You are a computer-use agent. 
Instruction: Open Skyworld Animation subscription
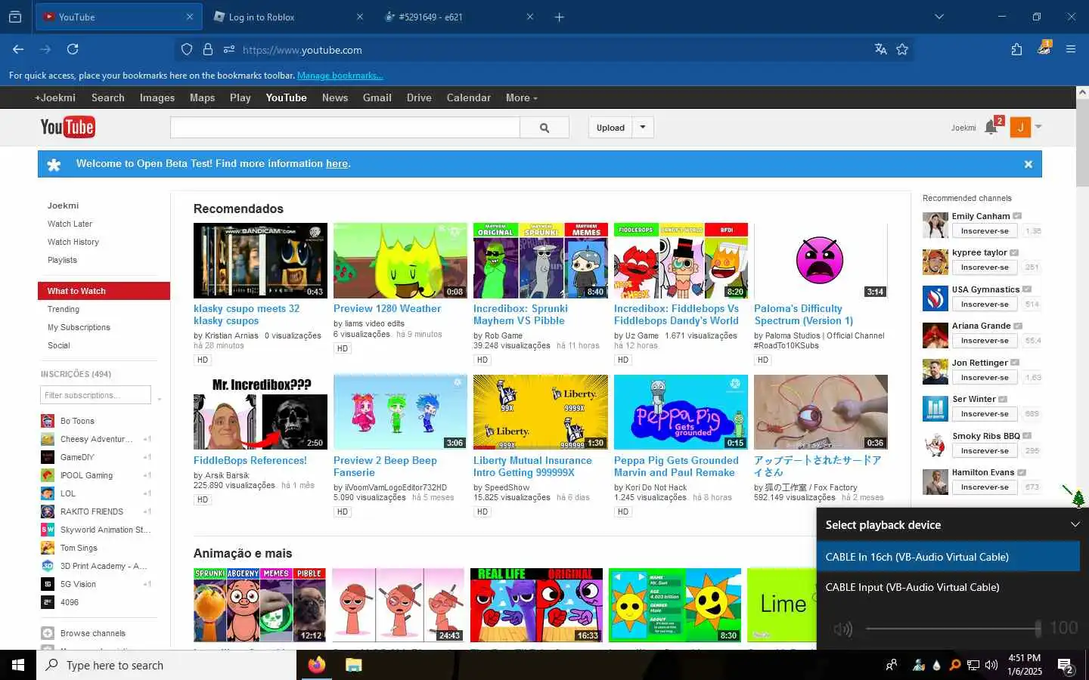click(x=104, y=530)
